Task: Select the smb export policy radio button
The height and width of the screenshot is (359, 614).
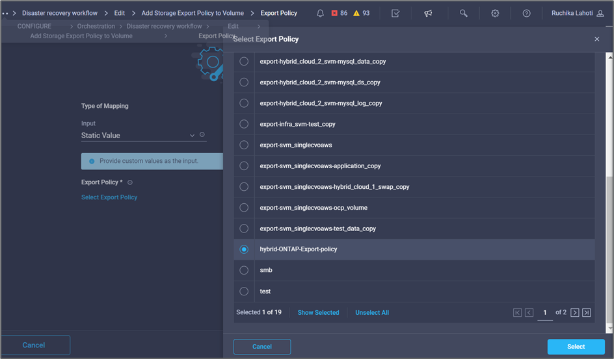Action: click(244, 270)
